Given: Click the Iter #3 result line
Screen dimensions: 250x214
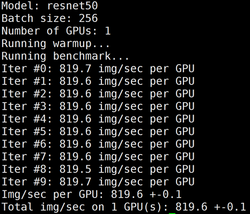Looking at the screenshot, I should pos(98,106).
